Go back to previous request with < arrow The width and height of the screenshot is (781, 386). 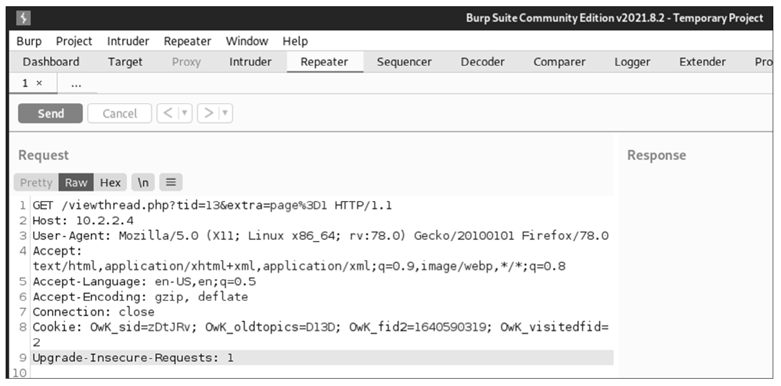(167, 113)
